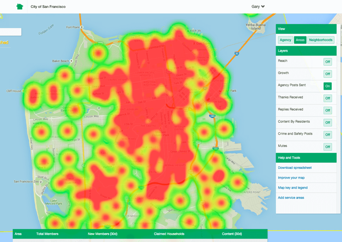The height and width of the screenshot is (242, 342).
Task: Toggle the Mutes layer on
Action: (328, 147)
